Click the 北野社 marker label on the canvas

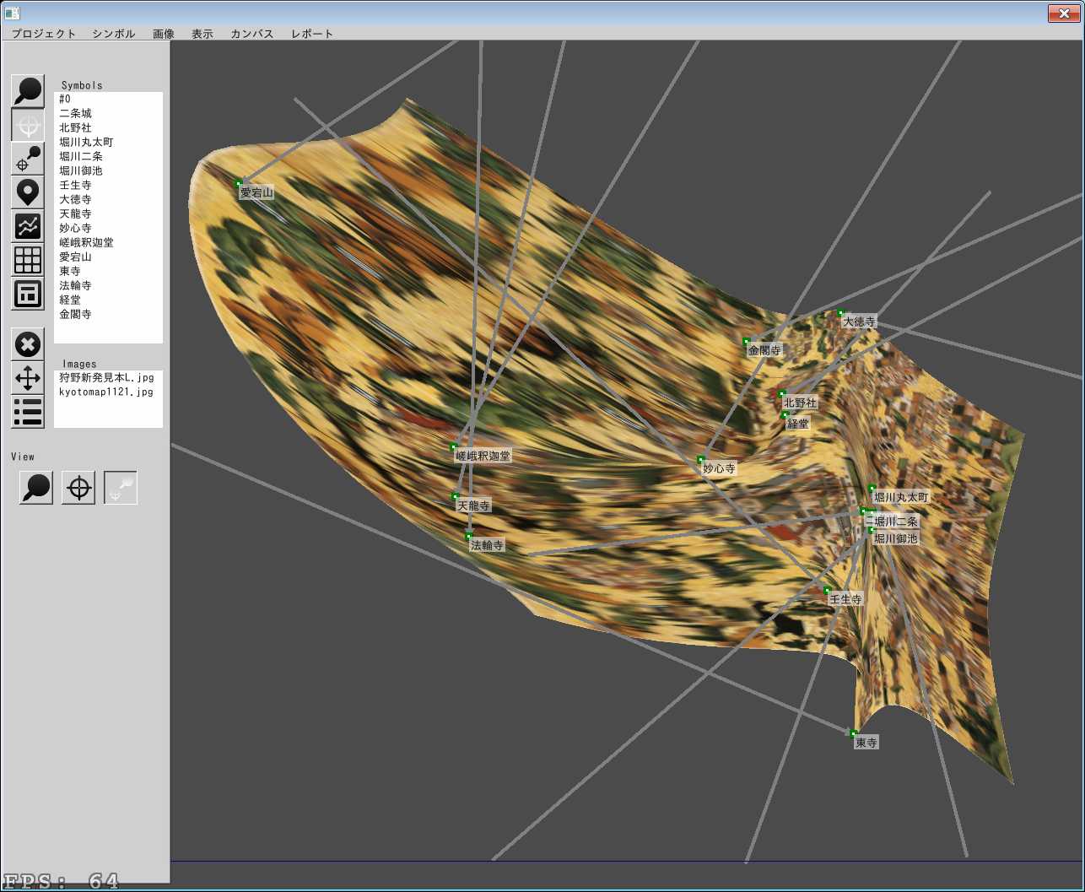point(800,403)
